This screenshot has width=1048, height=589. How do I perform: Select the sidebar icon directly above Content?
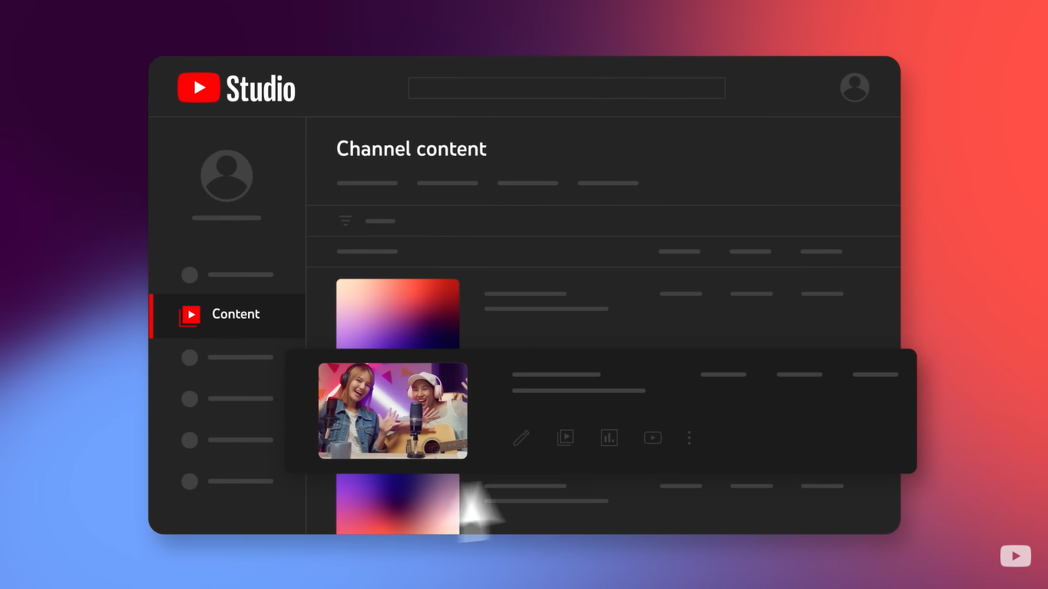coord(189,274)
